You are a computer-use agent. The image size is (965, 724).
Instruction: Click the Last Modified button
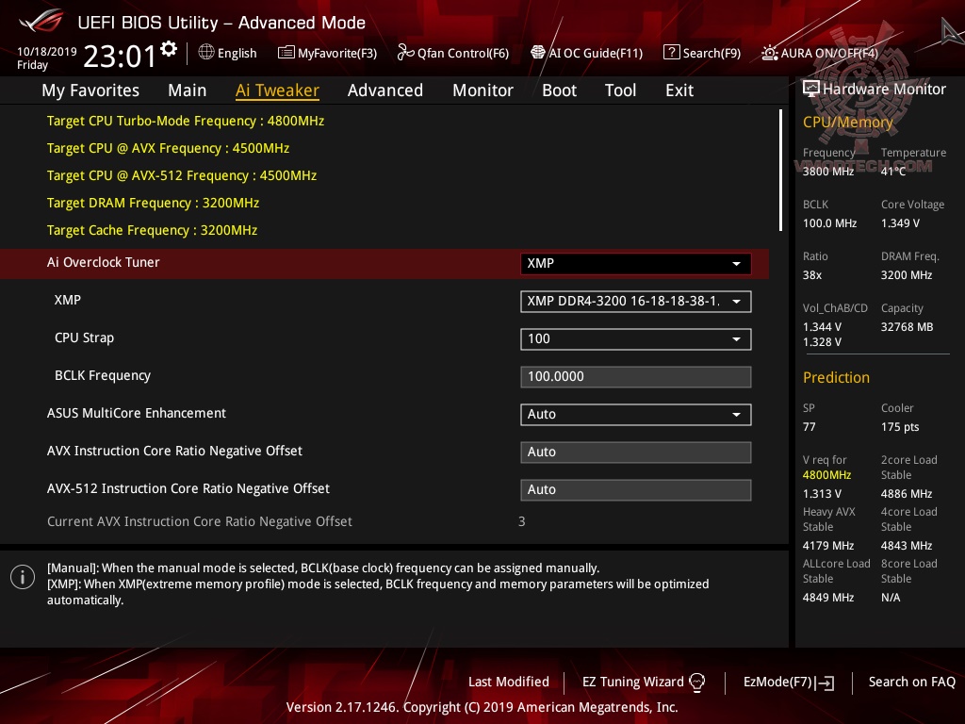click(509, 682)
